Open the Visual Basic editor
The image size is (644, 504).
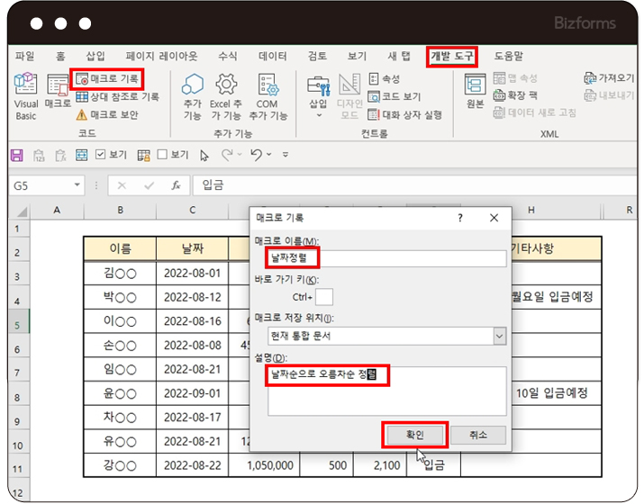click(26, 95)
